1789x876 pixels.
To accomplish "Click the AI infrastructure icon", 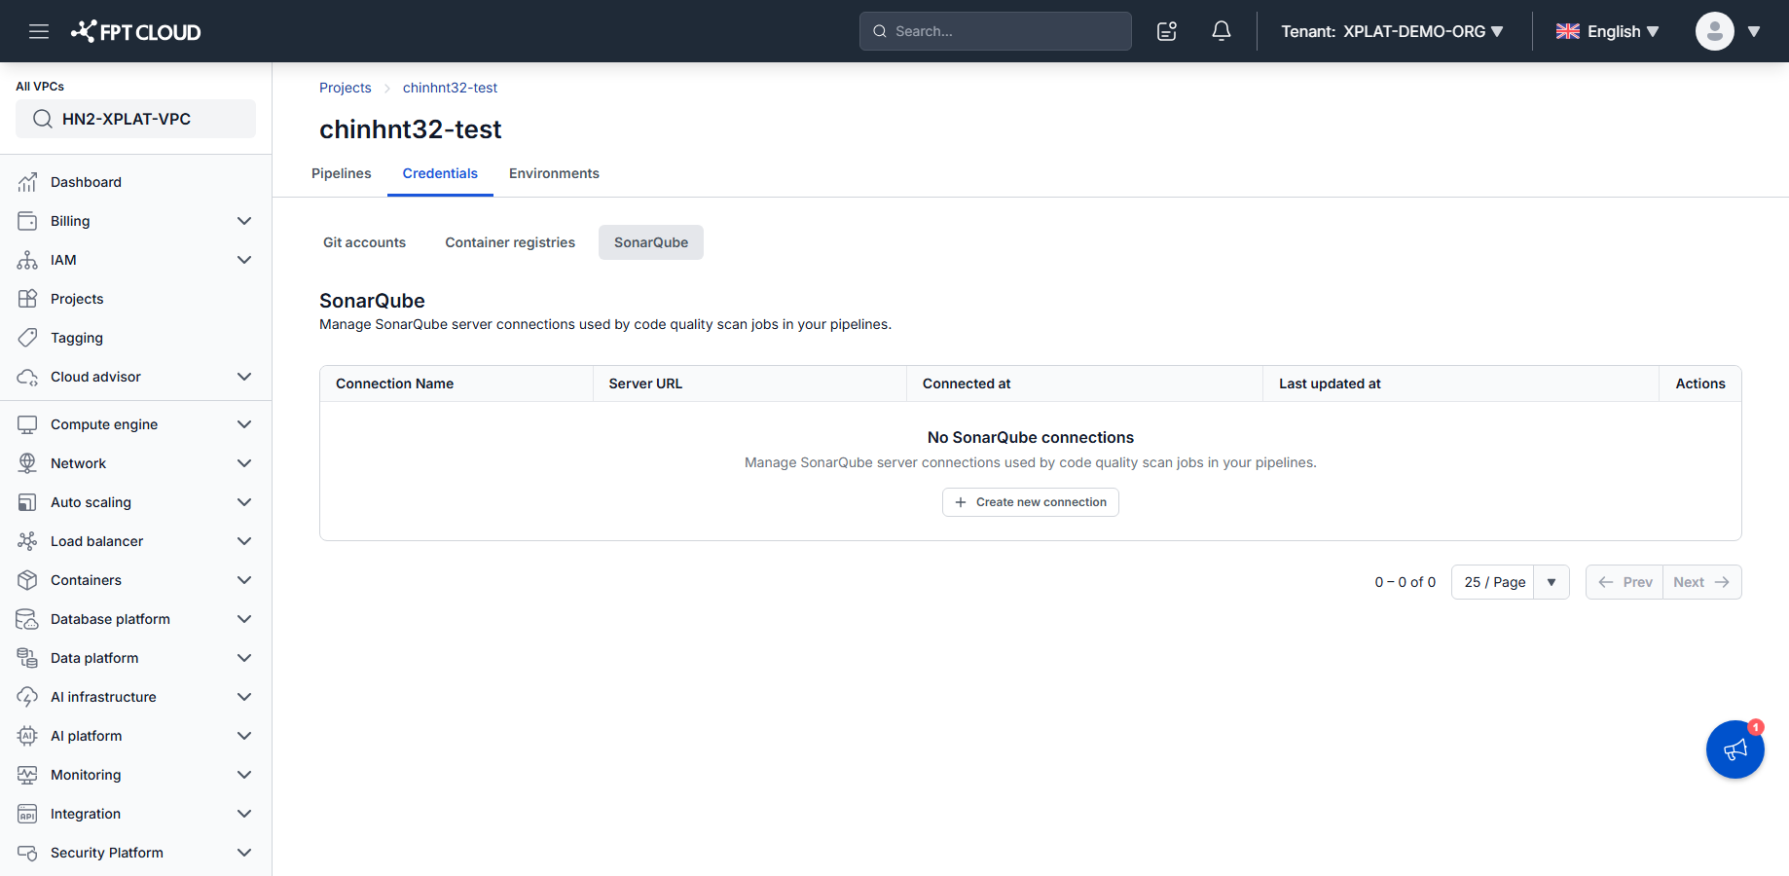I will coord(27,697).
